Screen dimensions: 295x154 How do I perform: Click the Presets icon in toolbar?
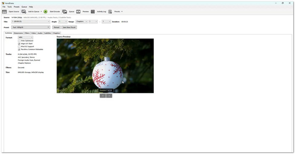110,12
